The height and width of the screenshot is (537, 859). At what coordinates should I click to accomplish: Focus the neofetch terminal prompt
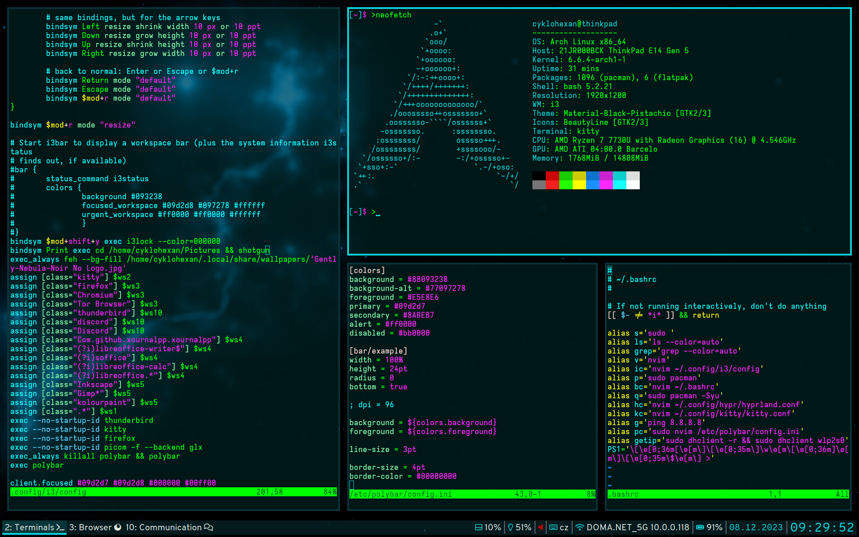tap(378, 212)
